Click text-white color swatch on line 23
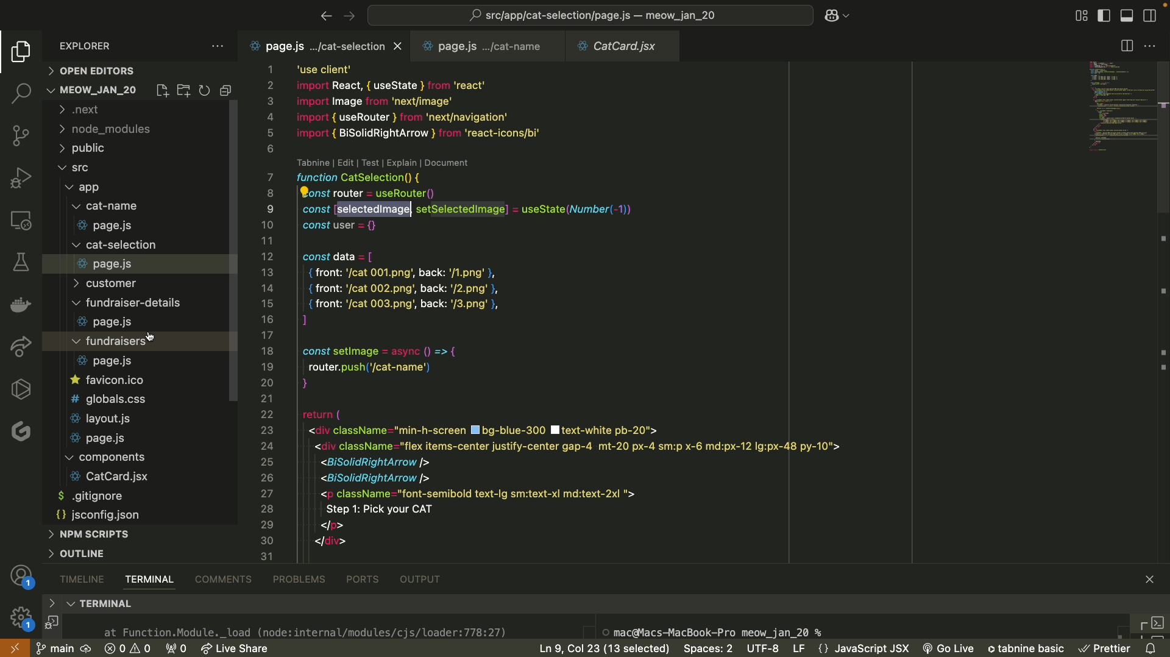This screenshot has height=657, width=1170. [555, 430]
